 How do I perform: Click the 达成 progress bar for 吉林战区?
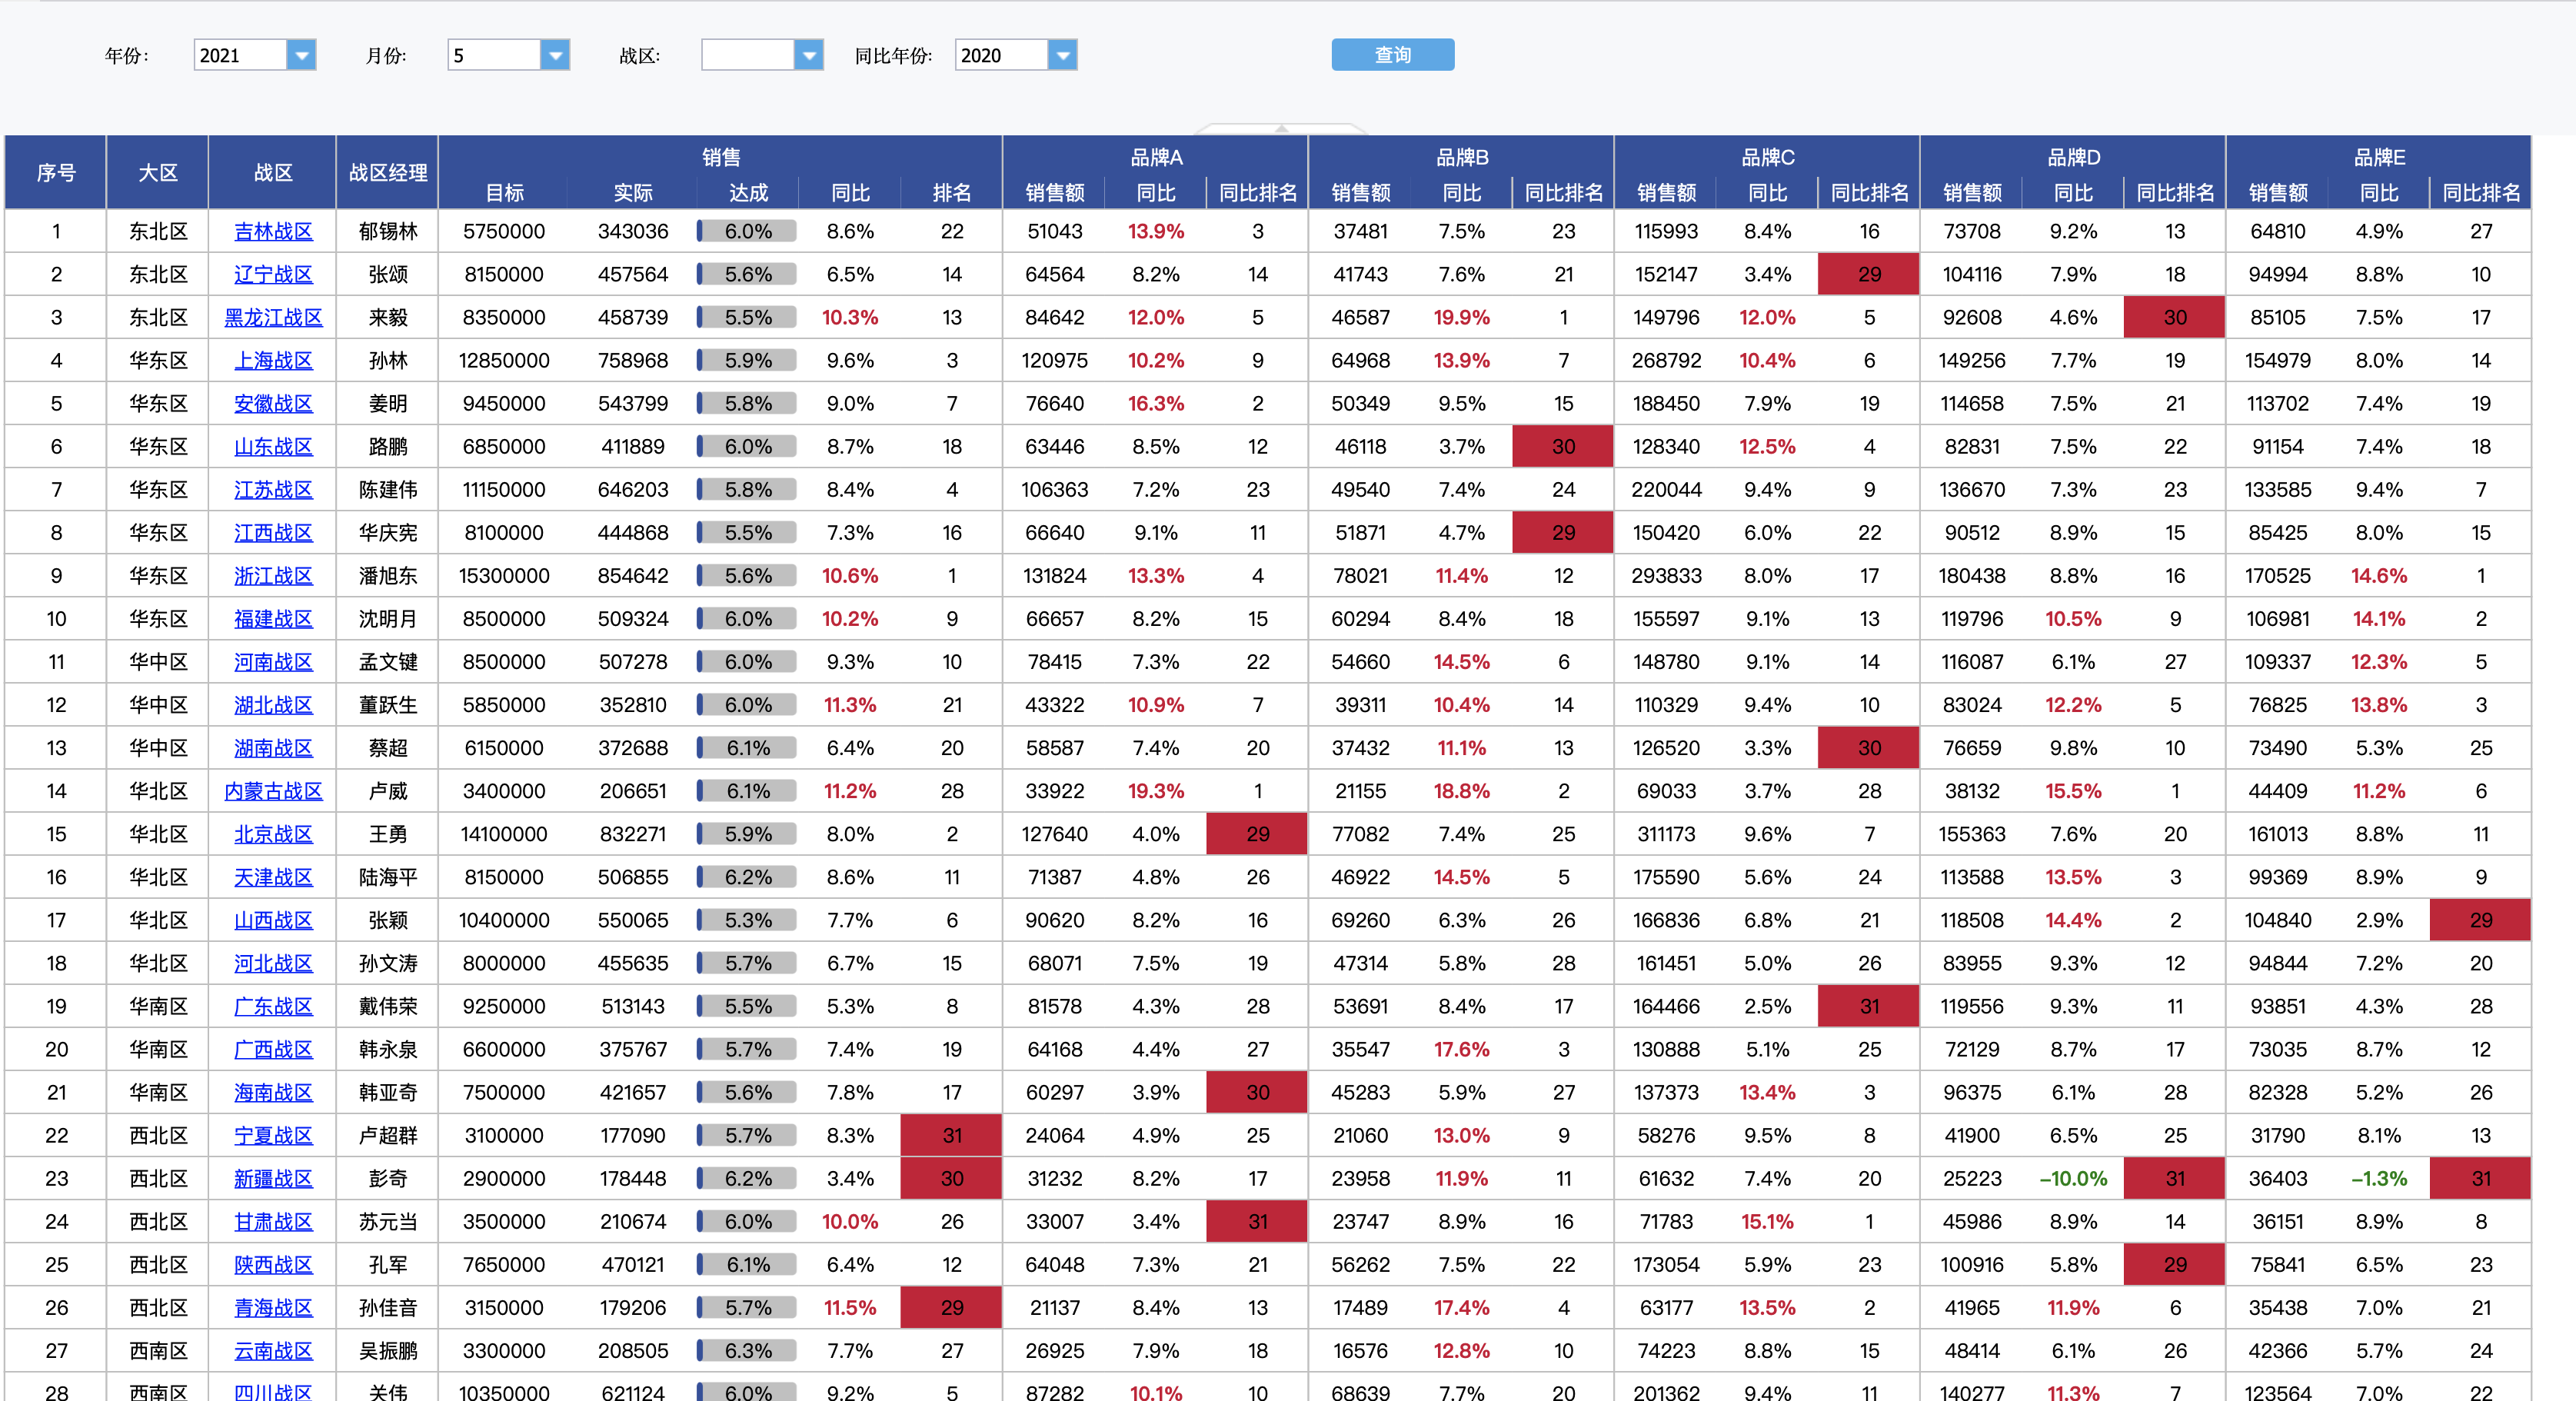747,231
